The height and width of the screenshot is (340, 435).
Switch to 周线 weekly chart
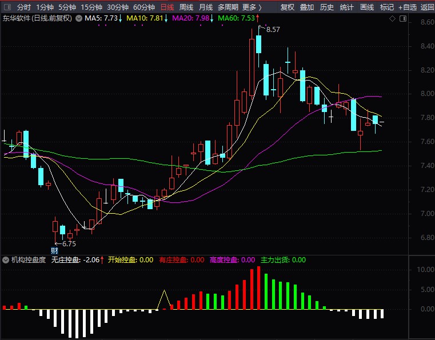(186, 7)
